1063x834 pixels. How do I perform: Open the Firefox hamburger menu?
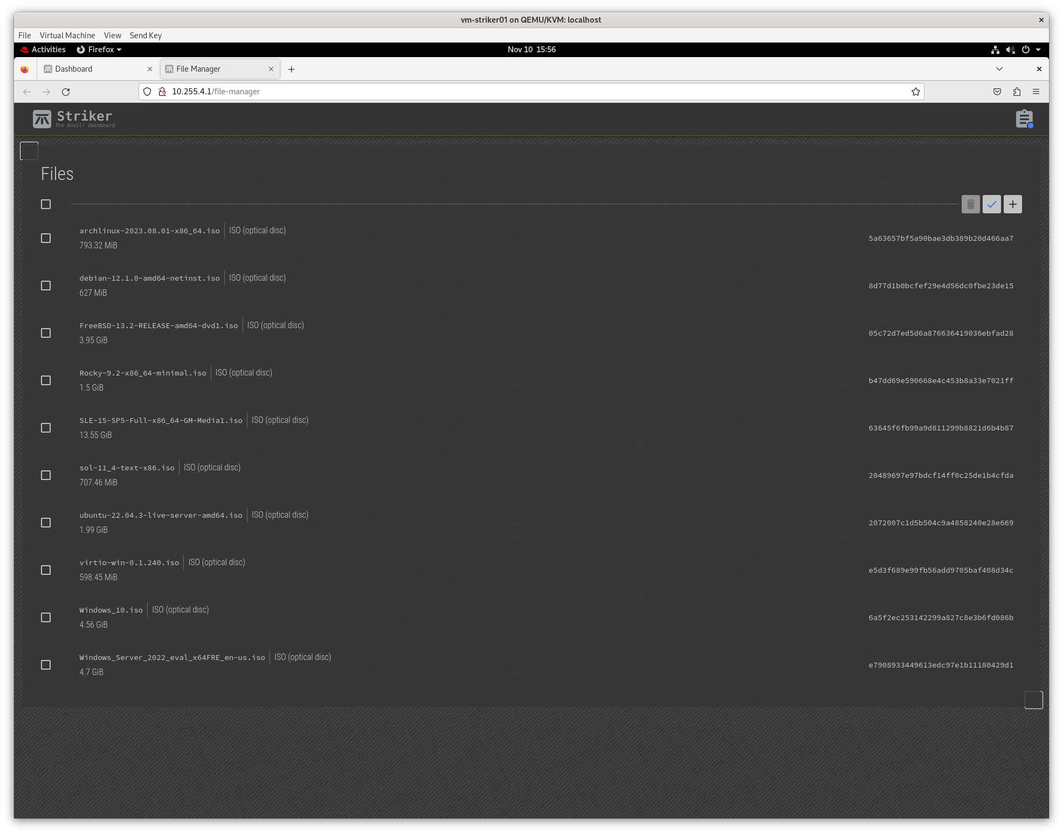tap(1036, 92)
